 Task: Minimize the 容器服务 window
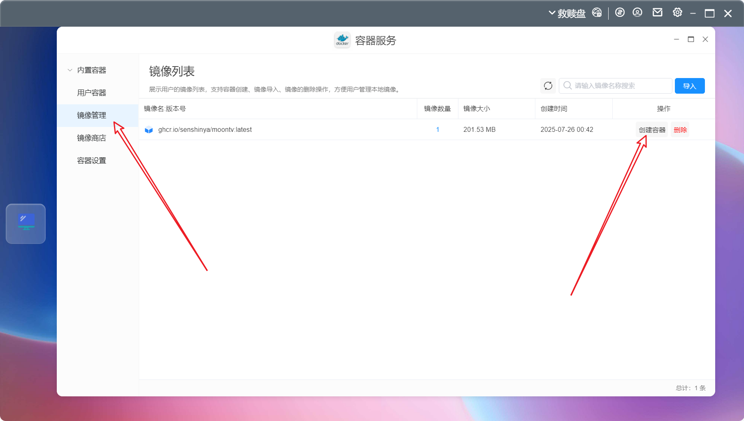coord(677,39)
